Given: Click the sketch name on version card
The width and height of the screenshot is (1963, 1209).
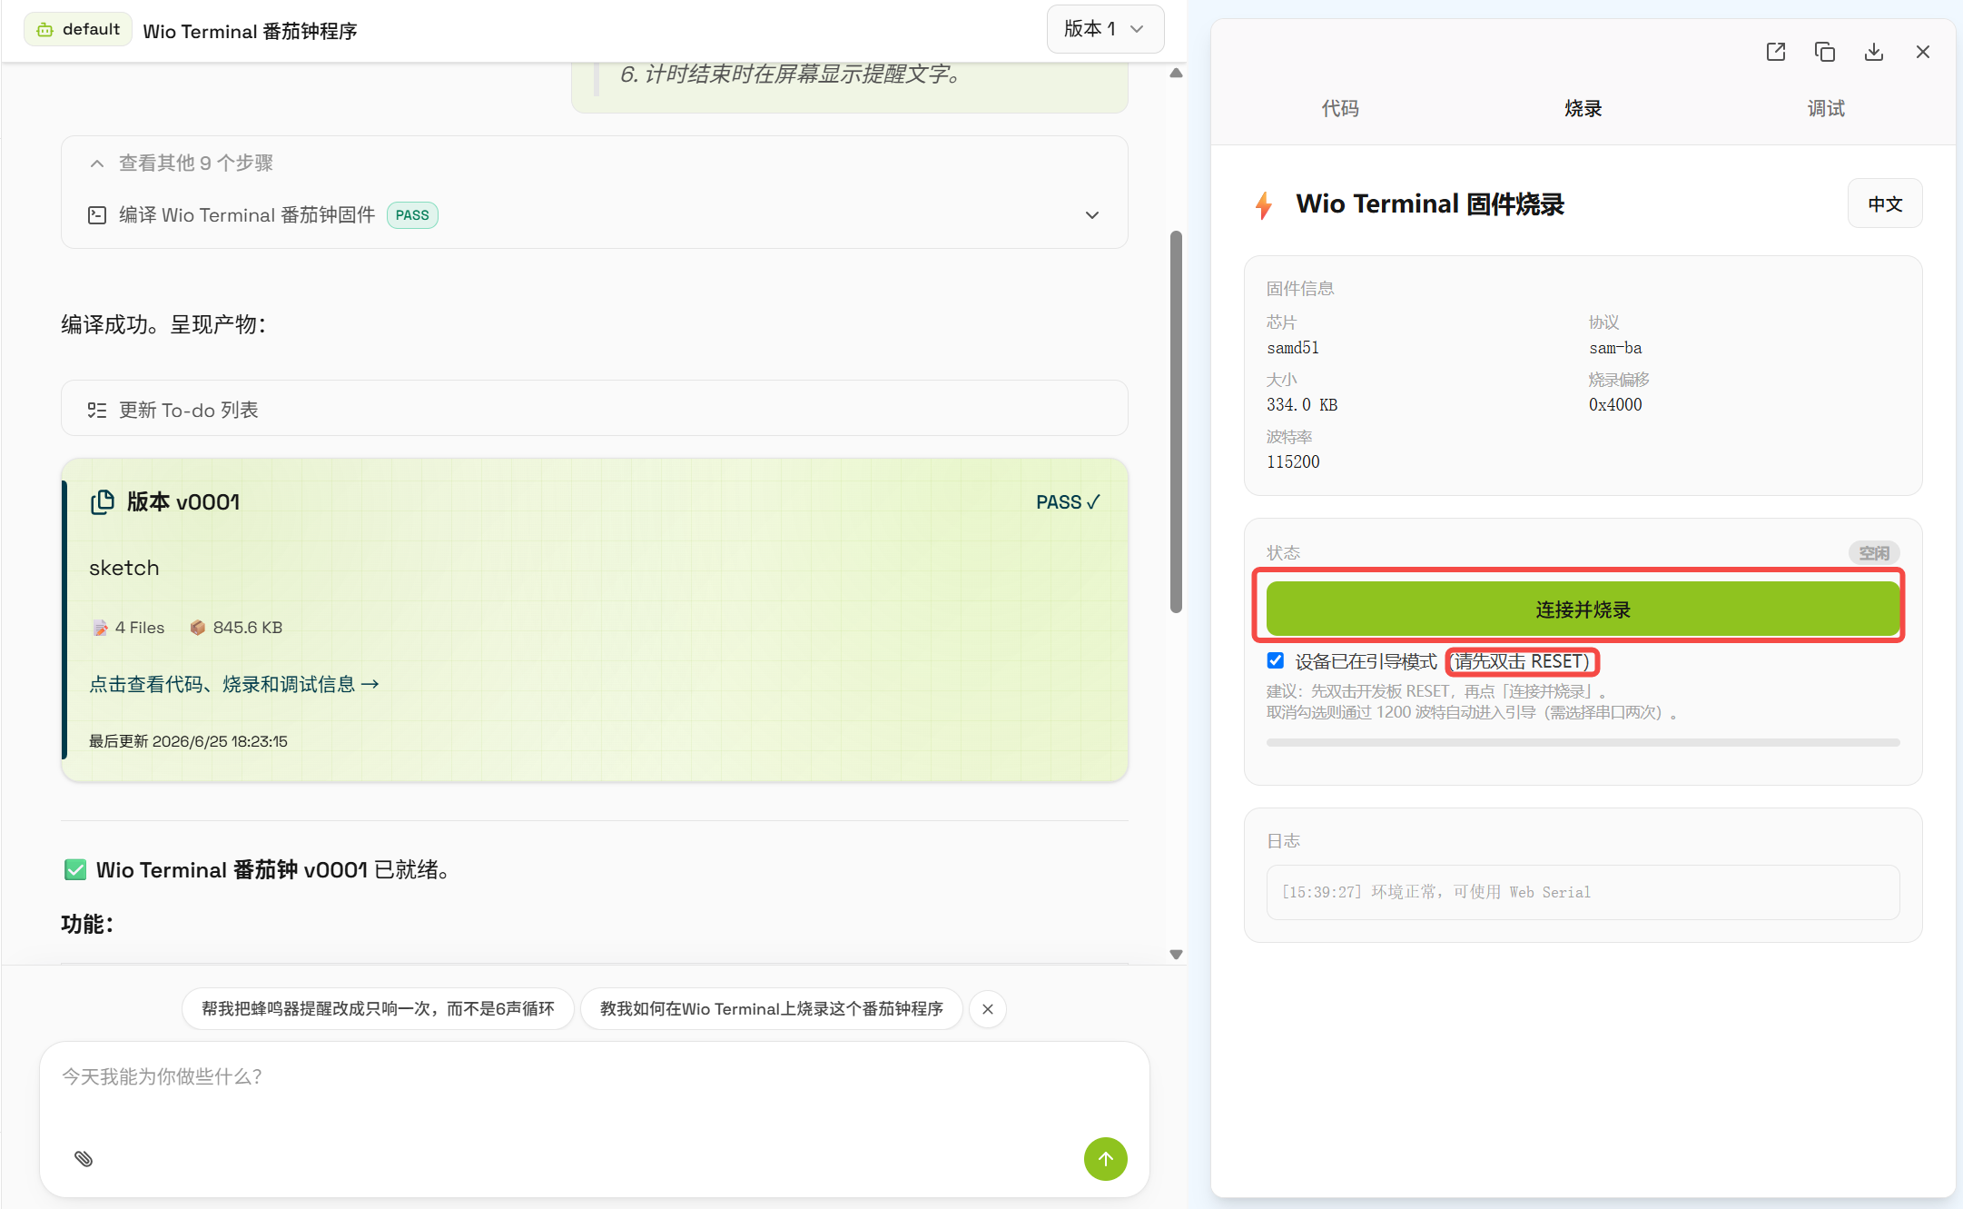Looking at the screenshot, I should (124, 569).
